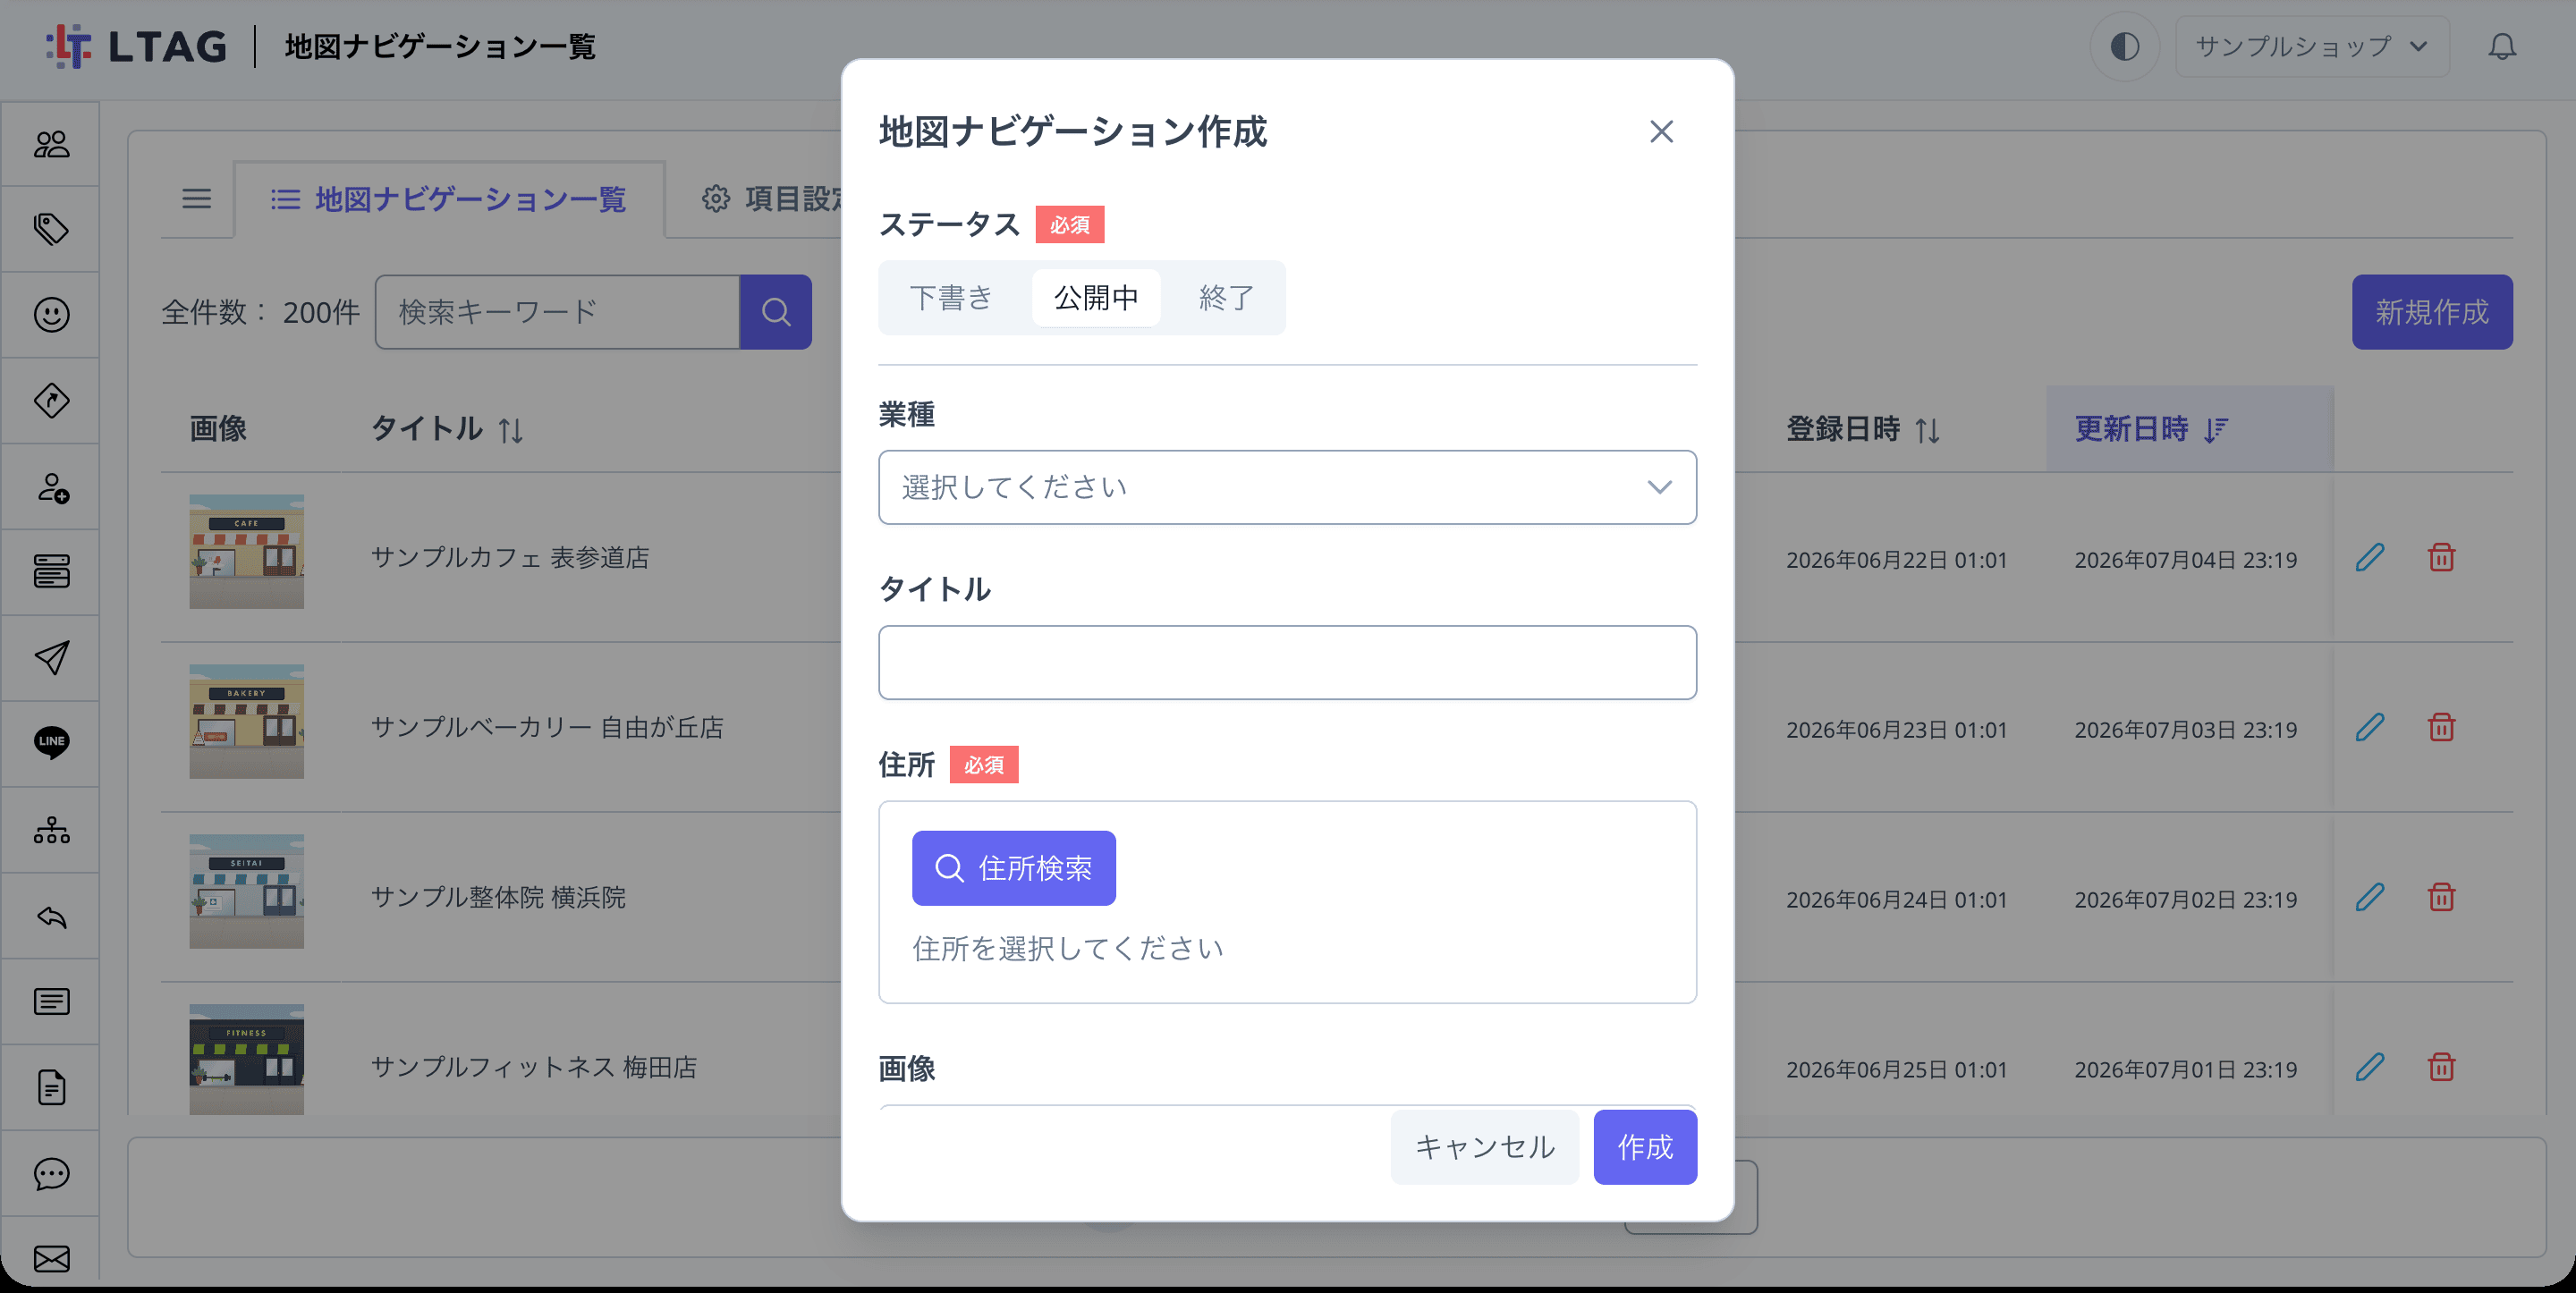
Task: Open the chat bubble sidebar icon
Action: [x=51, y=1173]
